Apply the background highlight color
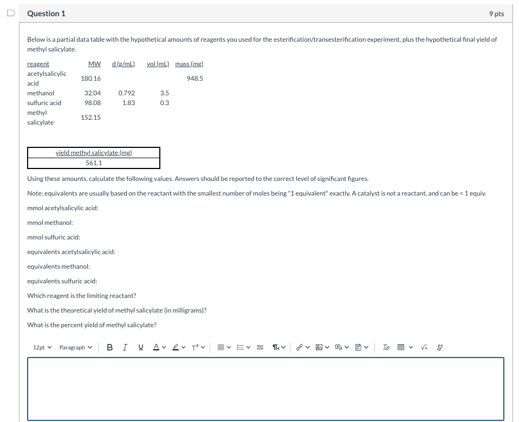 pos(176,347)
